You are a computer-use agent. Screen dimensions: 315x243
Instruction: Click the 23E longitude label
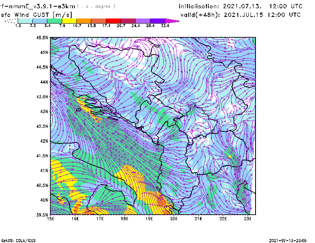[248, 219]
